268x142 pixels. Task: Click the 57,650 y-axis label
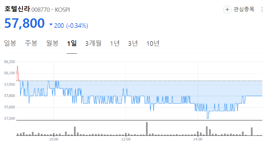(10, 107)
